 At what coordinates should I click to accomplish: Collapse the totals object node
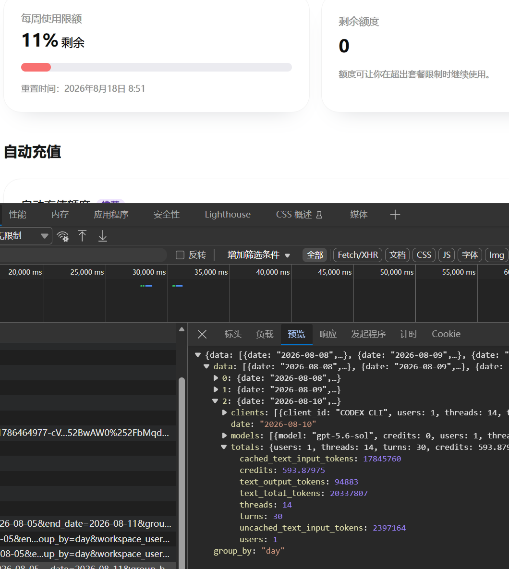pyautogui.click(x=224, y=447)
